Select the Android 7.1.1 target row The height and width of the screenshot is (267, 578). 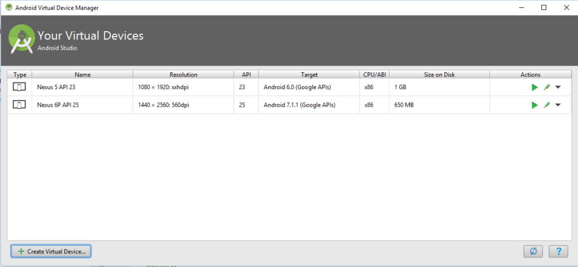coord(290,105)
